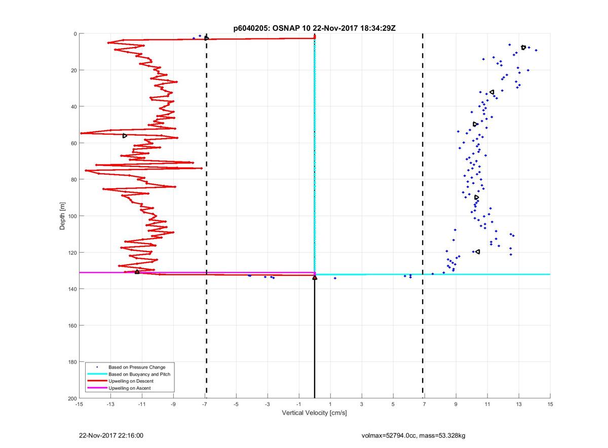
Task: Click the footer timestamp '22-Nov-2017 22:16:00'
Action: (111, 435)
